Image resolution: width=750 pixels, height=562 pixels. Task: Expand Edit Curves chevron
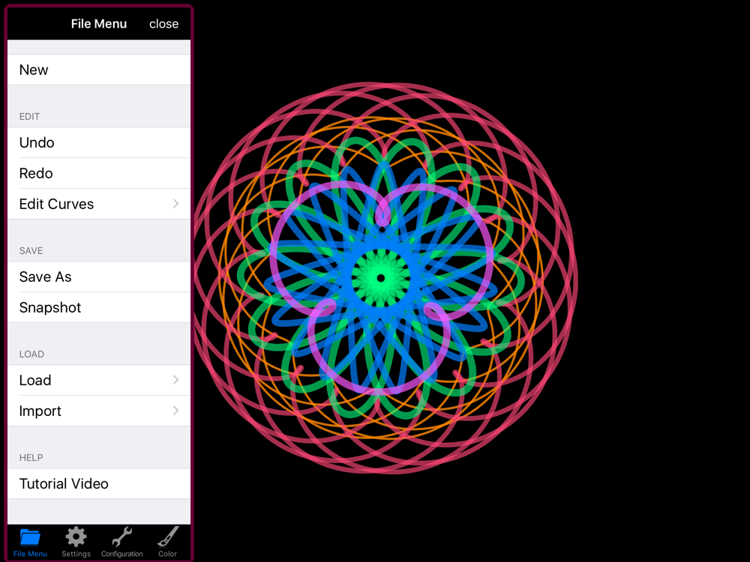coord(175,204)
